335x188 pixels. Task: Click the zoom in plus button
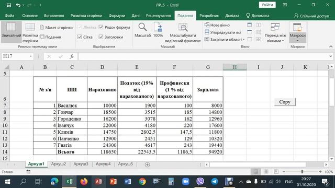320,172
